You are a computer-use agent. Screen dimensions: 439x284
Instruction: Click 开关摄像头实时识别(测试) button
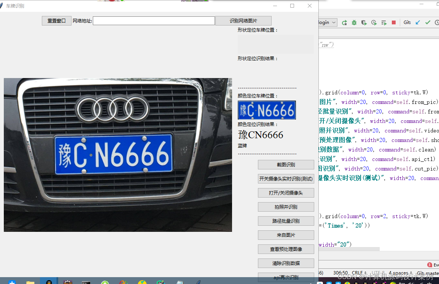coord(286,179)
